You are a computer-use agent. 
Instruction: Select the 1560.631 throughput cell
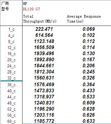coord(44,78)
